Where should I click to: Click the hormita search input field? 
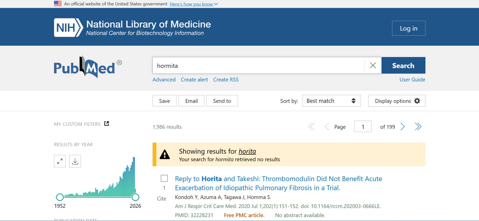259,65
